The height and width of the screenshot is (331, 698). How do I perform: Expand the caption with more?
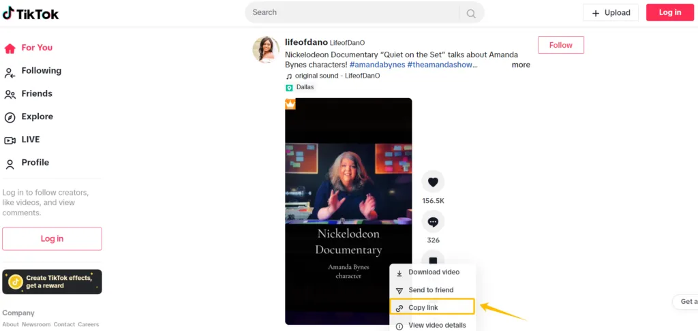coord(521,65)
